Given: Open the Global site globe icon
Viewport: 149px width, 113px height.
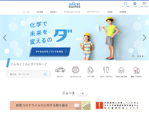Looking at the screenshot, I should click(135, 4).
